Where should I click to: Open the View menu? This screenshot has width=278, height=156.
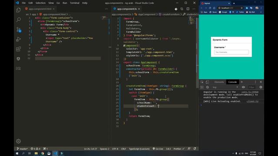[51, 3]
